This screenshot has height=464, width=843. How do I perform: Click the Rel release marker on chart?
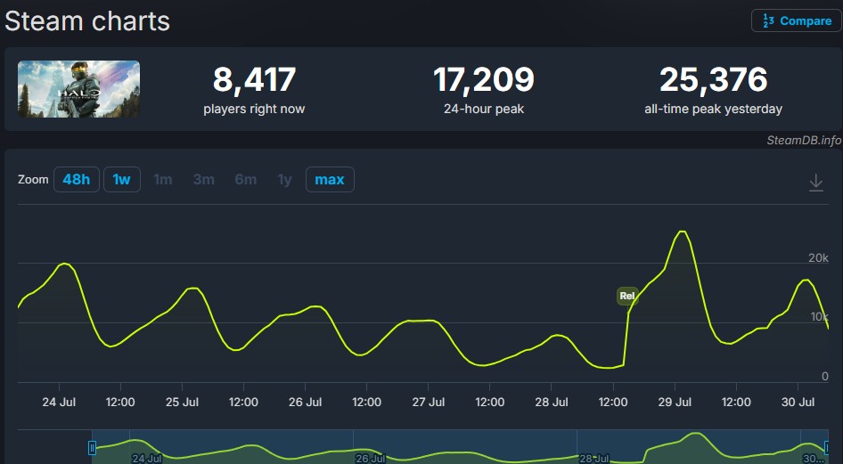[x=627, y=296]
